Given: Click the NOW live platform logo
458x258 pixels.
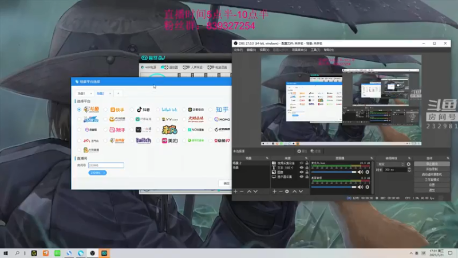Looking at the screenshot, I should coord(196,130).
